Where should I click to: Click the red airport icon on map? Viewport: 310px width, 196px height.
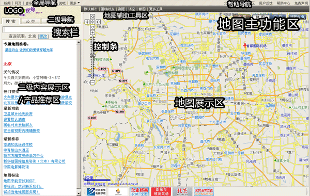[245, 45]
